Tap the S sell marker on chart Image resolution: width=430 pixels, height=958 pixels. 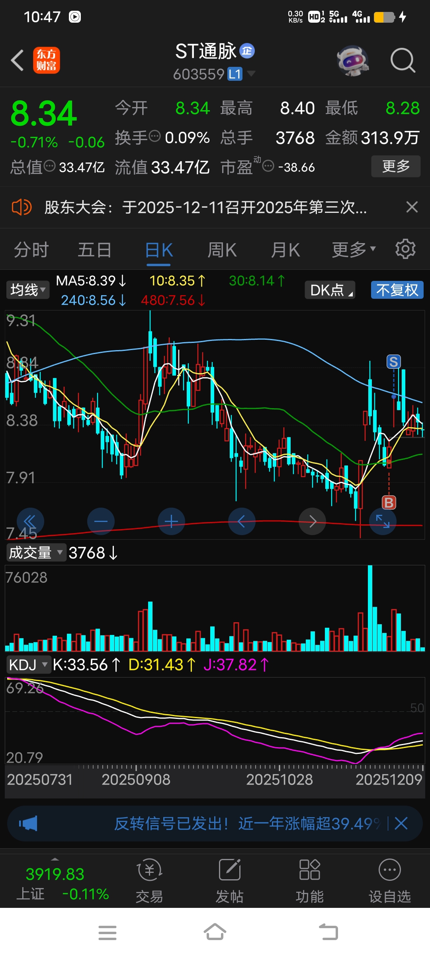point(394,362)
